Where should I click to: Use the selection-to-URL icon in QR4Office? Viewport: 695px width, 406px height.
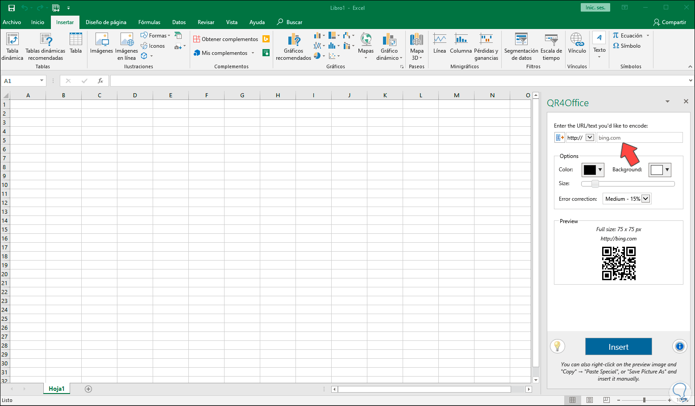tap(559, 137)
